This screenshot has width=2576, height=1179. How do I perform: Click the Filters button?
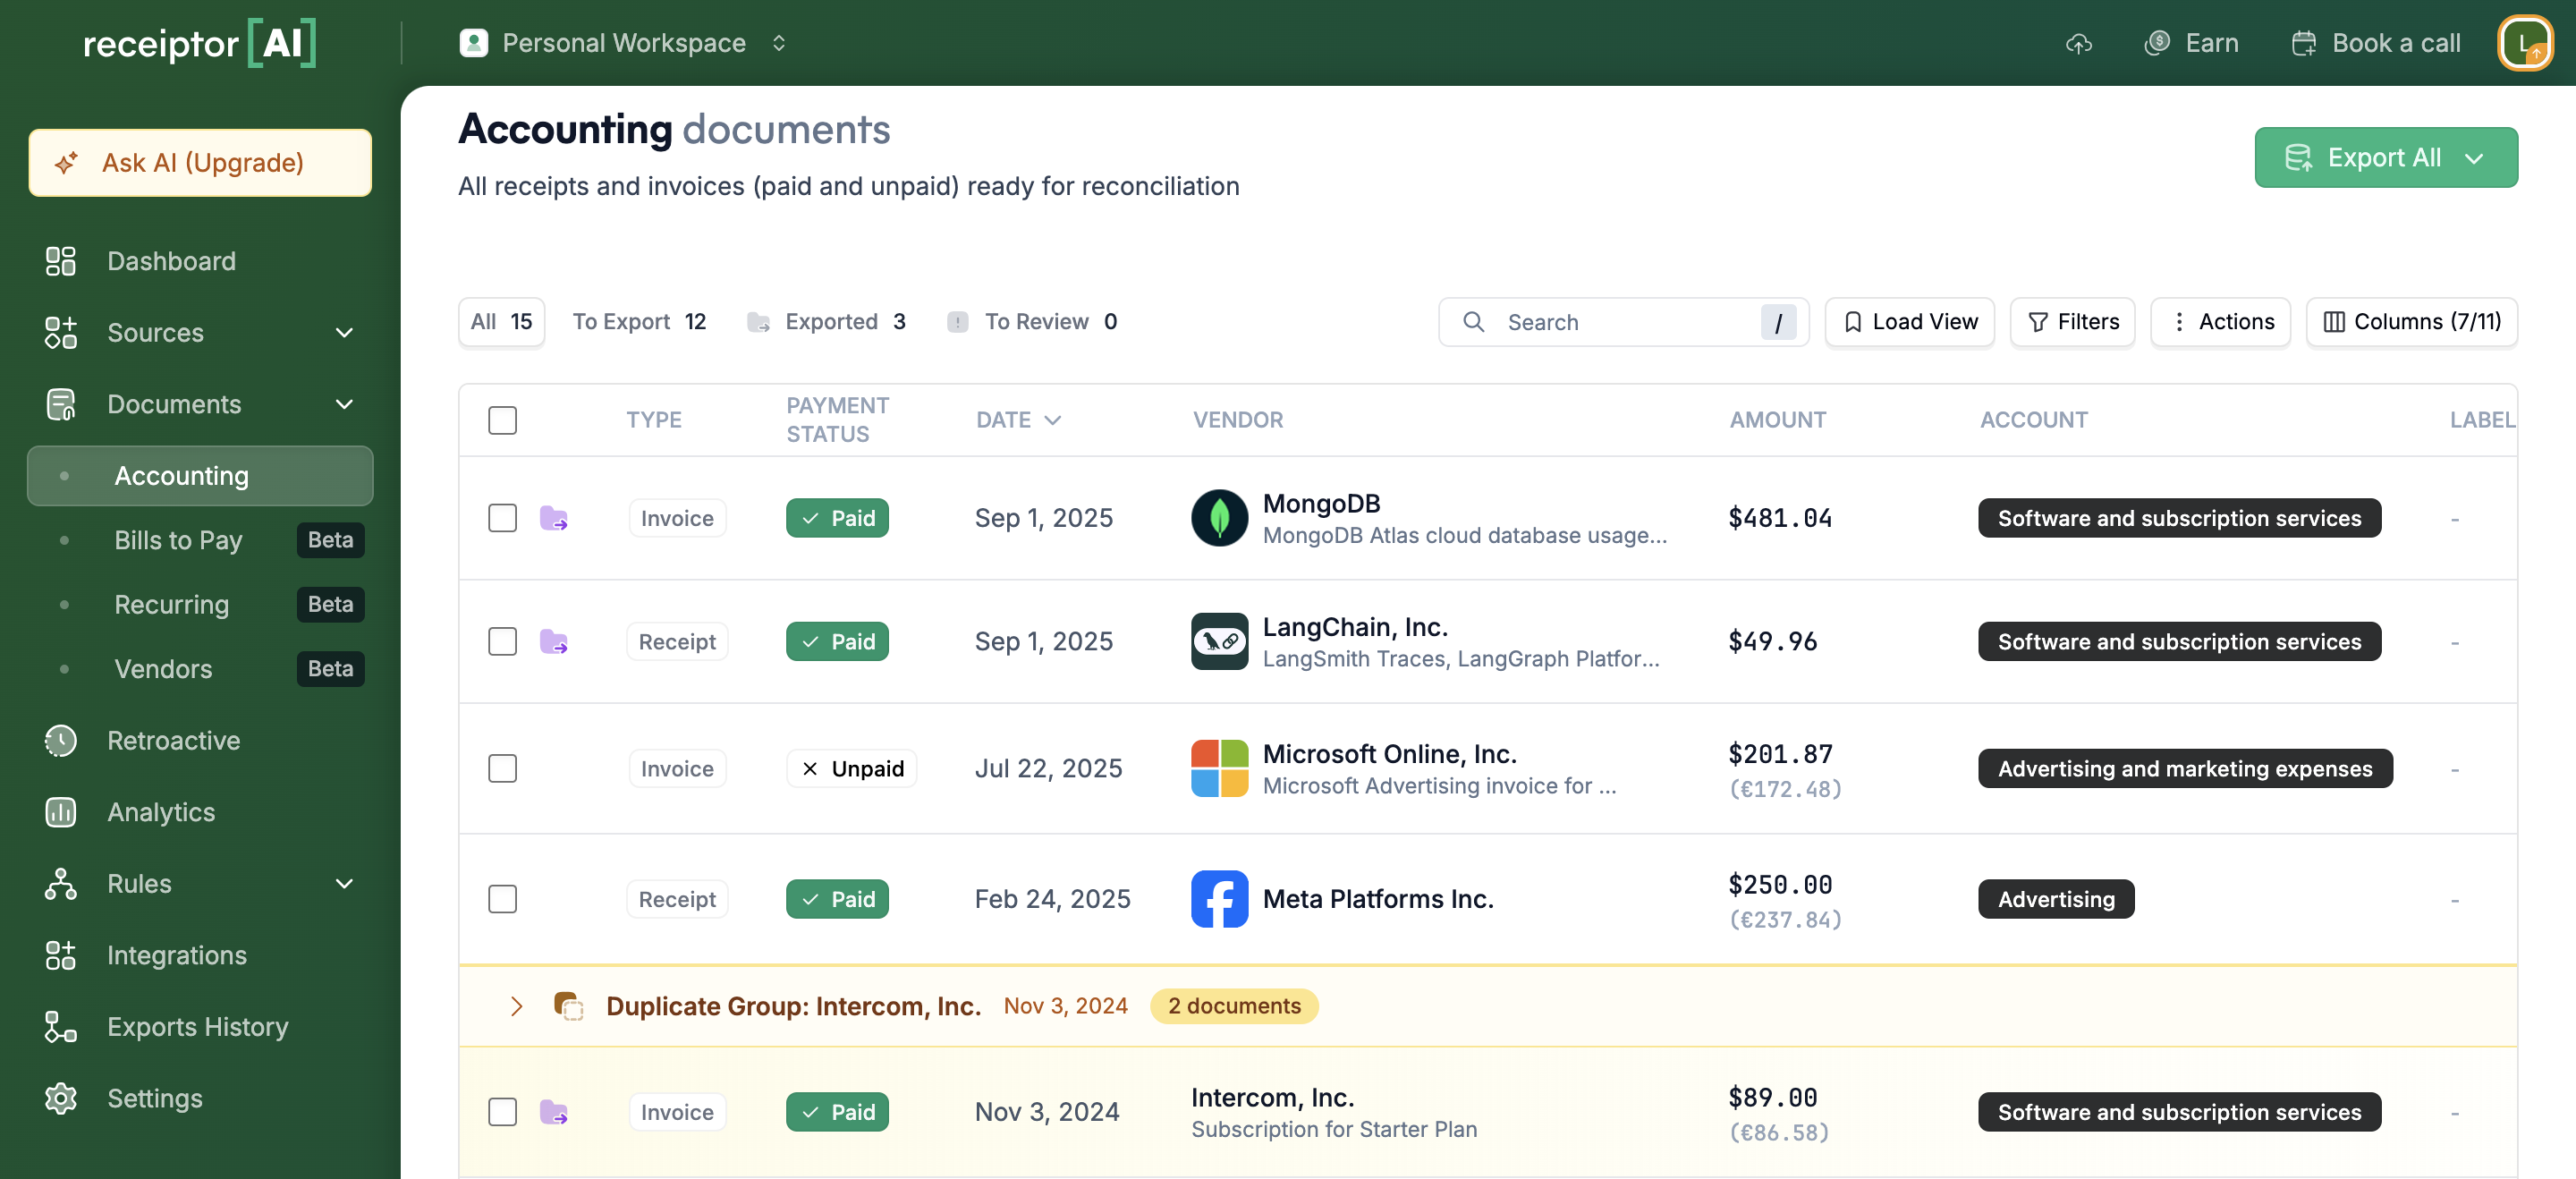coord(2072,322)
